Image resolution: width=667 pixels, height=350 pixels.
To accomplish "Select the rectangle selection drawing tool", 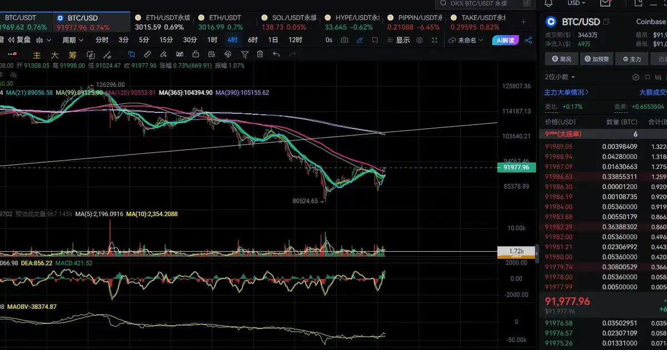I will (131, 54).
